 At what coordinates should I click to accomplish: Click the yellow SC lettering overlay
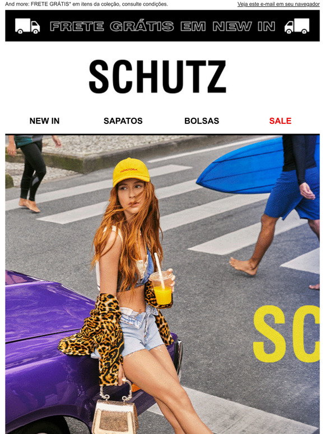point(286,334)
